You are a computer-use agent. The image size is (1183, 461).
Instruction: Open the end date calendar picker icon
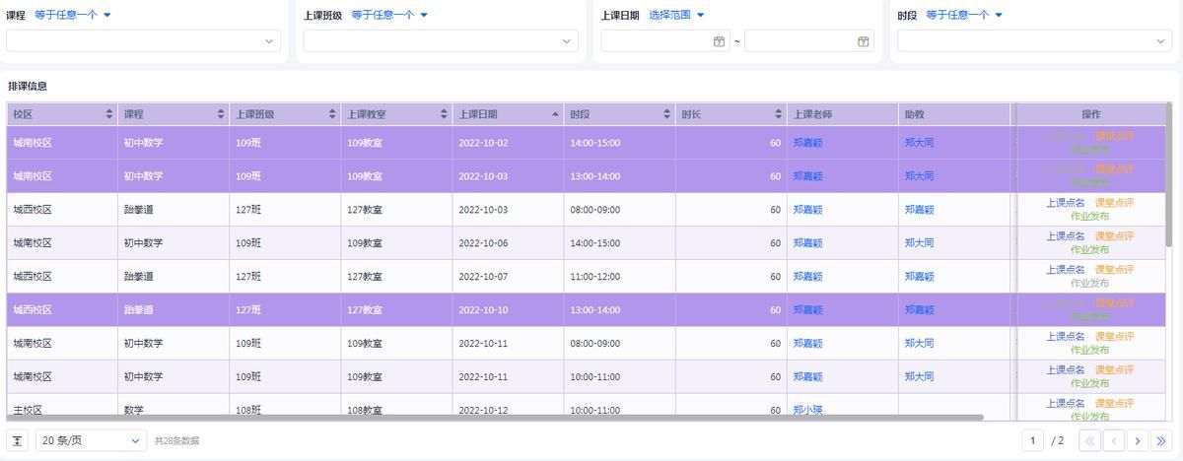[863, 41]
